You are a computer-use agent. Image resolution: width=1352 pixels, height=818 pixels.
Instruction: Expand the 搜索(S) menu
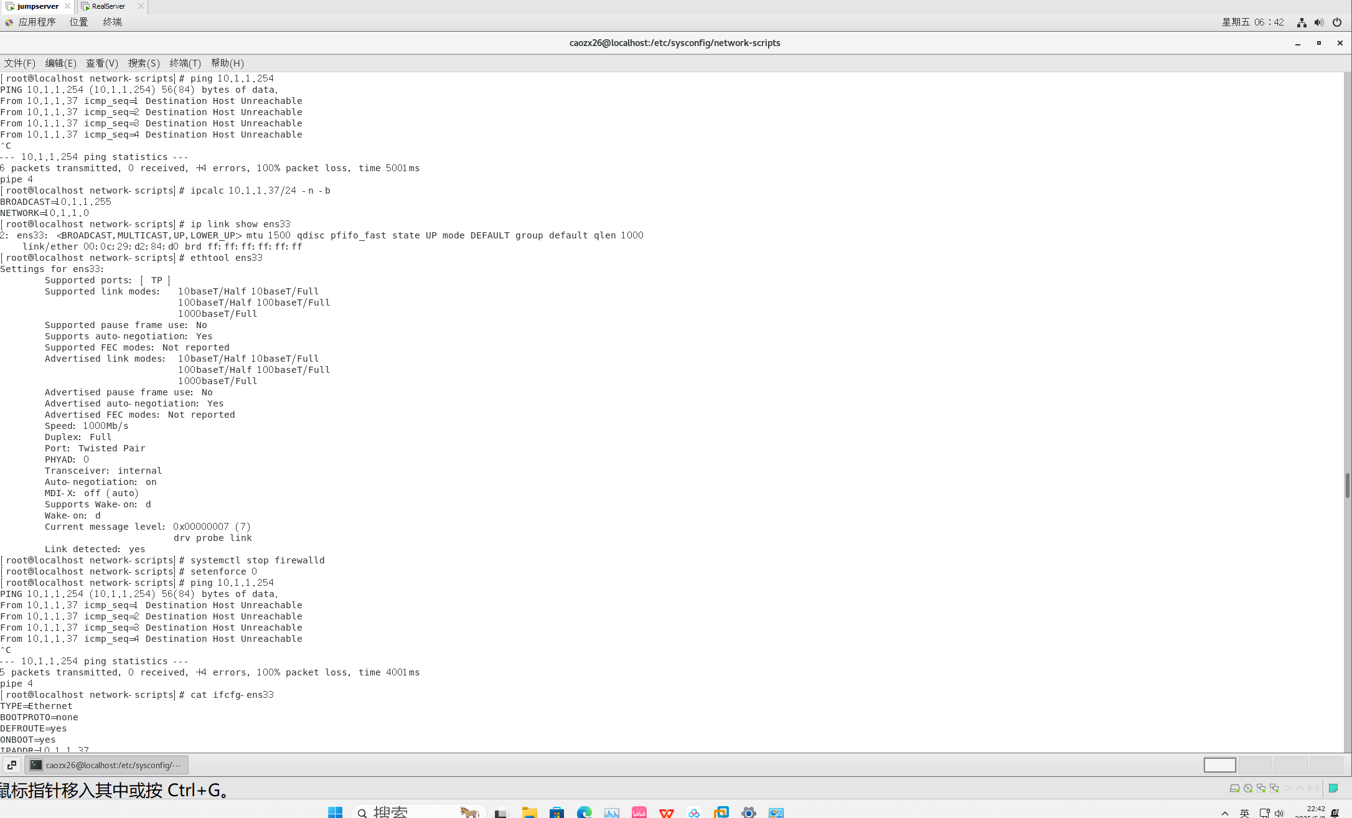[143, 63]
